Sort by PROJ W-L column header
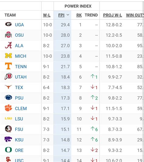The height and width of the screenshot is (162, 144). click(x=112, y=15)
